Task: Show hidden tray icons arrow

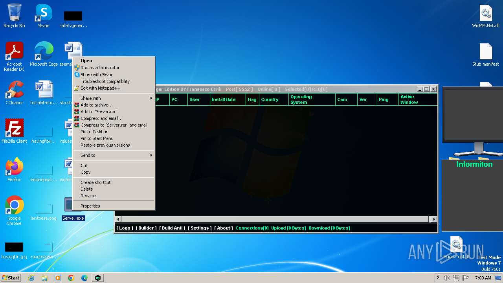Action: click(x=438, y=277)
